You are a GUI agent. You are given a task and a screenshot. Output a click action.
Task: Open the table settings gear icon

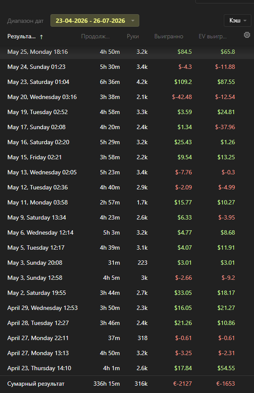click(247, 35)
